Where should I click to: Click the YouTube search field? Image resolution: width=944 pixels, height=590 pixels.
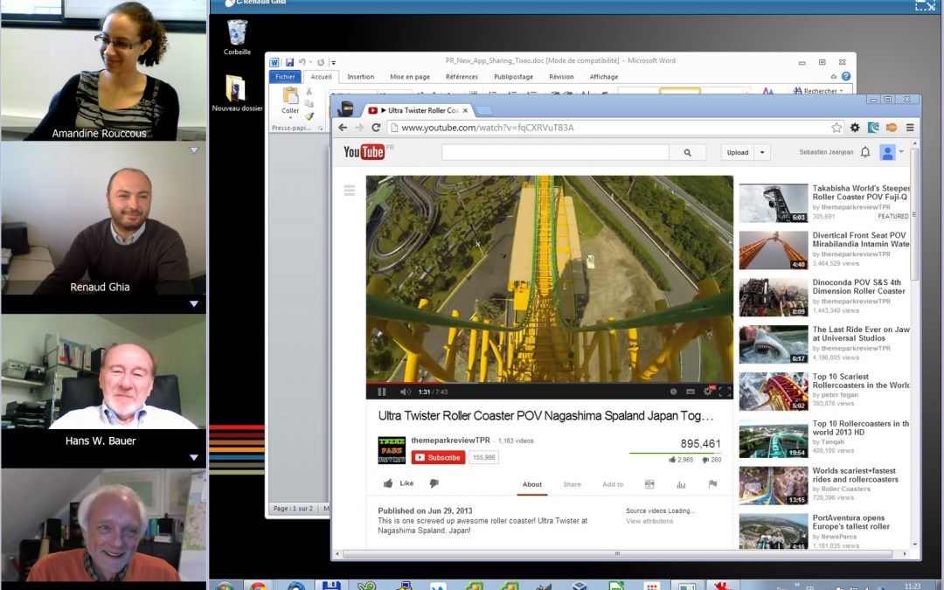[x=555, y=153]
